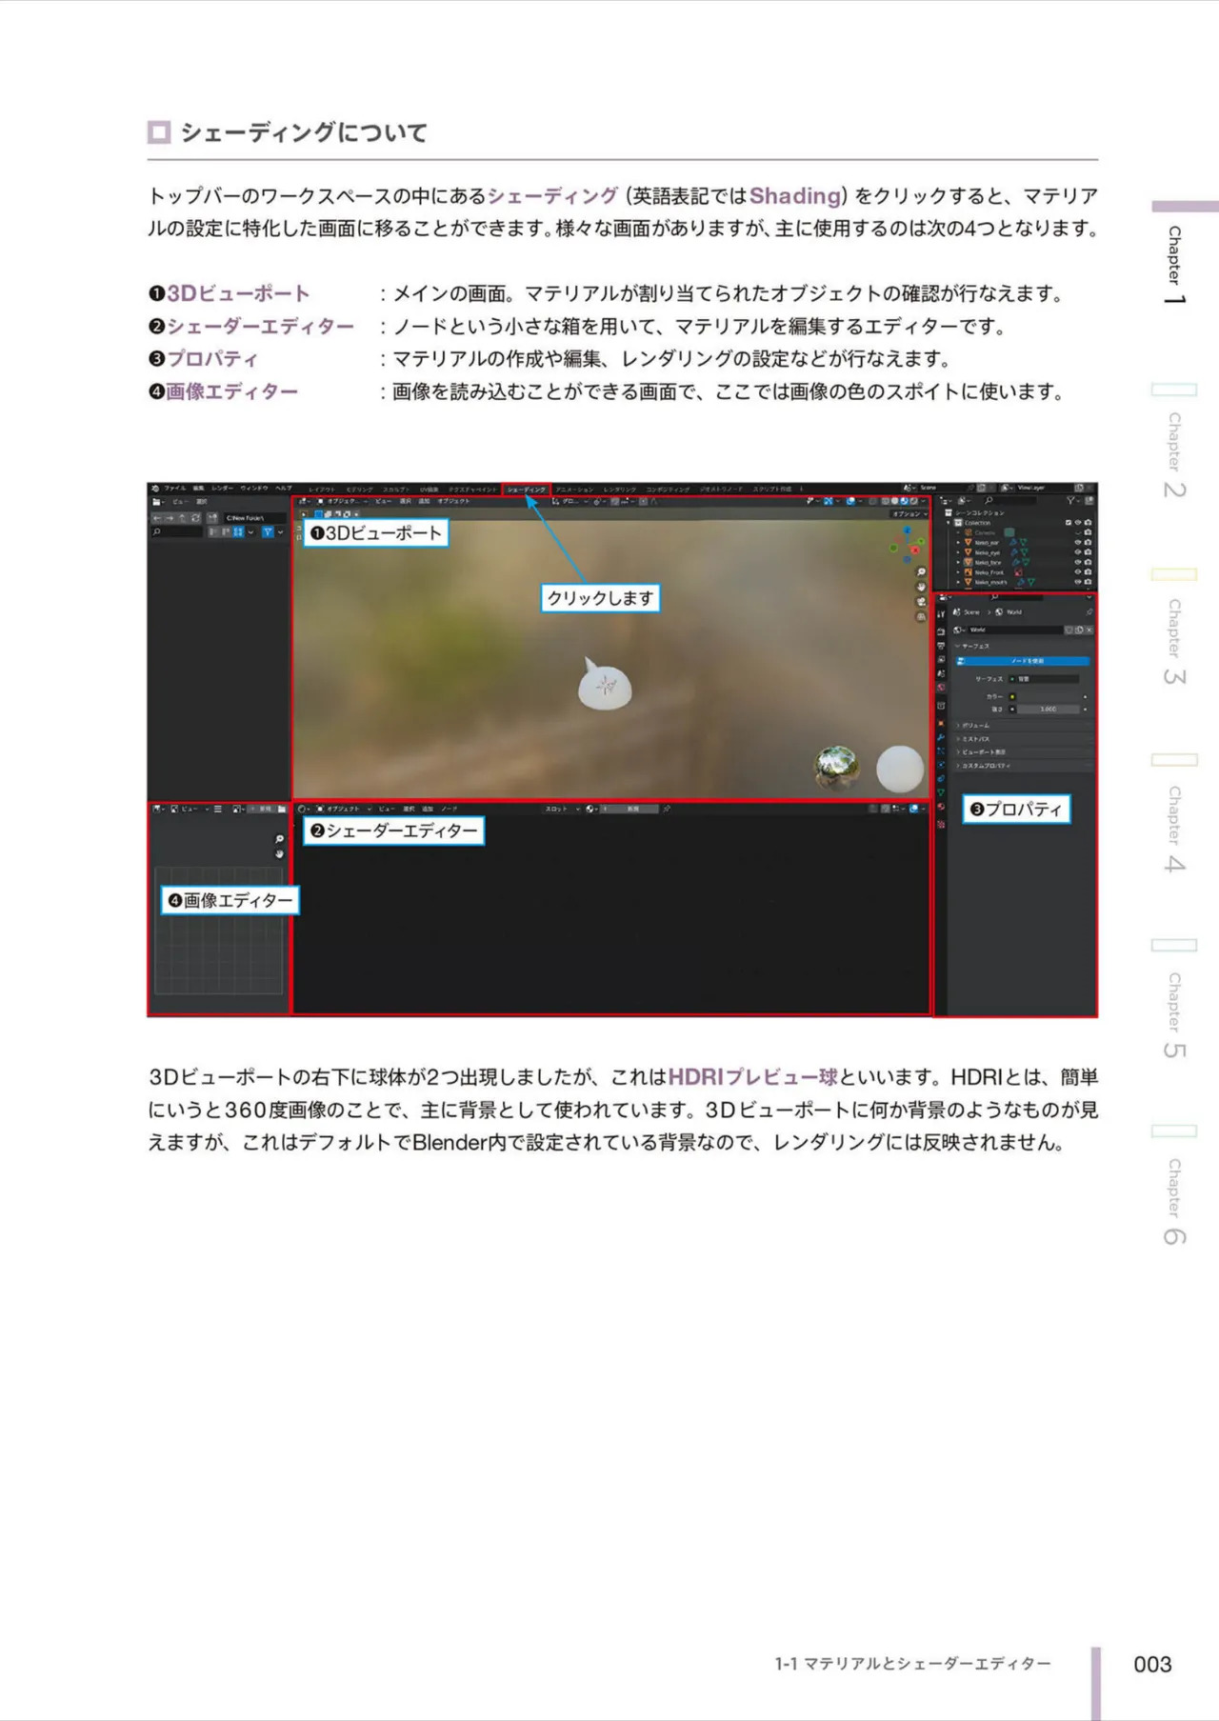This screenshot has height=1721, width=1219.
Task: Select material preview shading mode sphere
Action: [904, 501]
